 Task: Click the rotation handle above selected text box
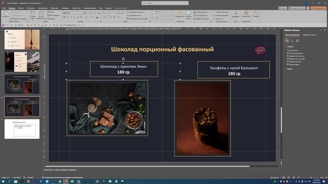pyautogui.click(x=123, y=59)
